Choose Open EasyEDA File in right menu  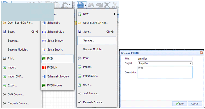(97, 23)
